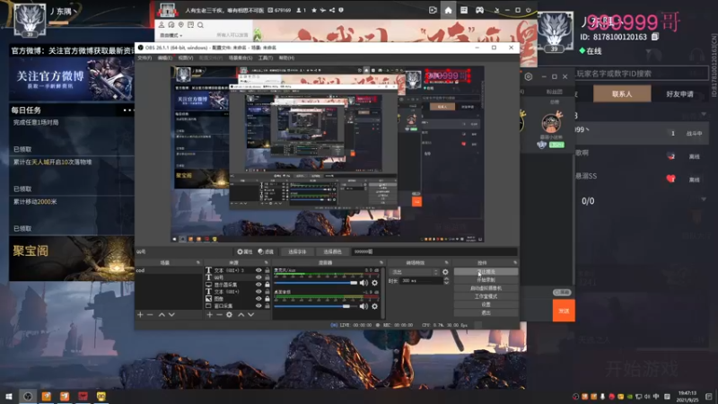
Task: Open the View menu in OBS
Action: pos(186,57)
